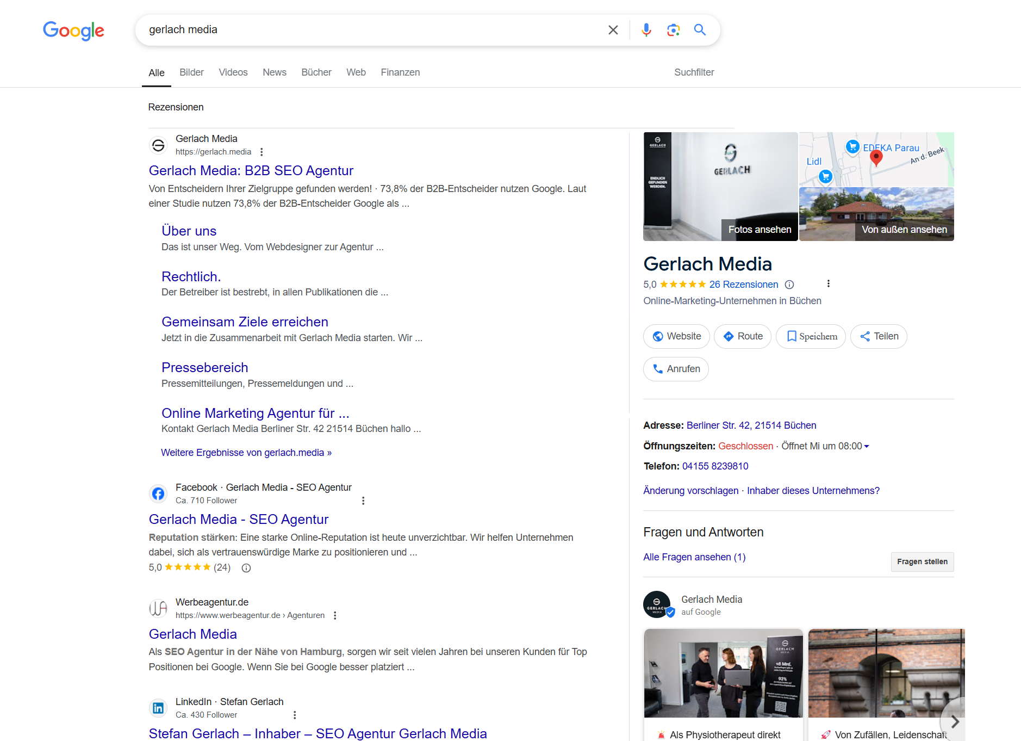Open the Suchfilter options
The width and height of the screenshot is (1021, 741).
click(x=694, y=72)
